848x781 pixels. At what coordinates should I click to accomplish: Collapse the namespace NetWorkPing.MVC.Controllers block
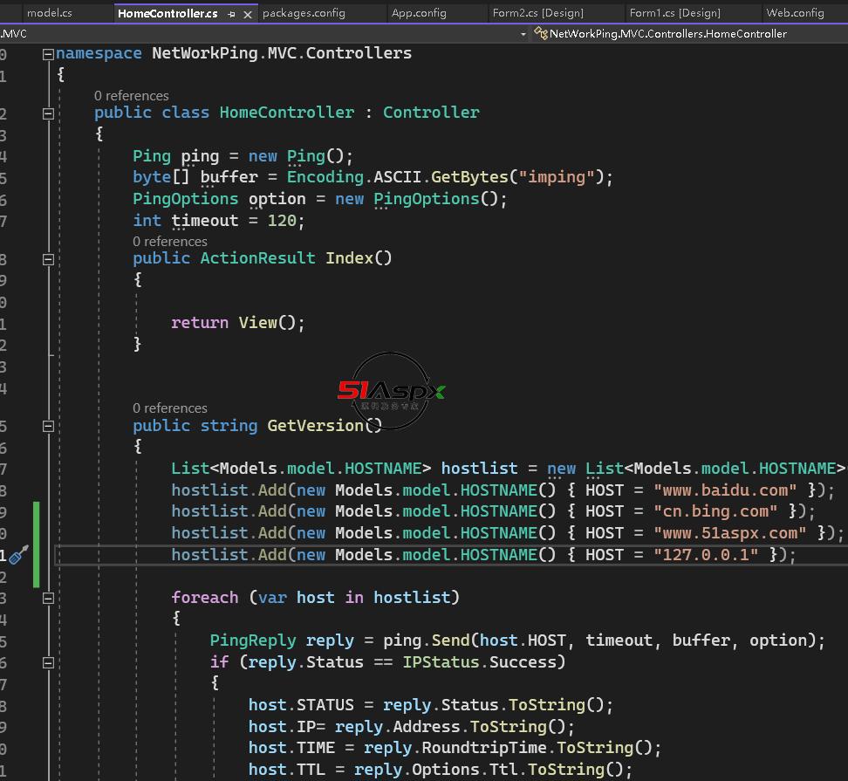pyautogui.click(x=48, y=54)
